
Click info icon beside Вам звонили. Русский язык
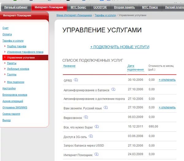(105, 107)
